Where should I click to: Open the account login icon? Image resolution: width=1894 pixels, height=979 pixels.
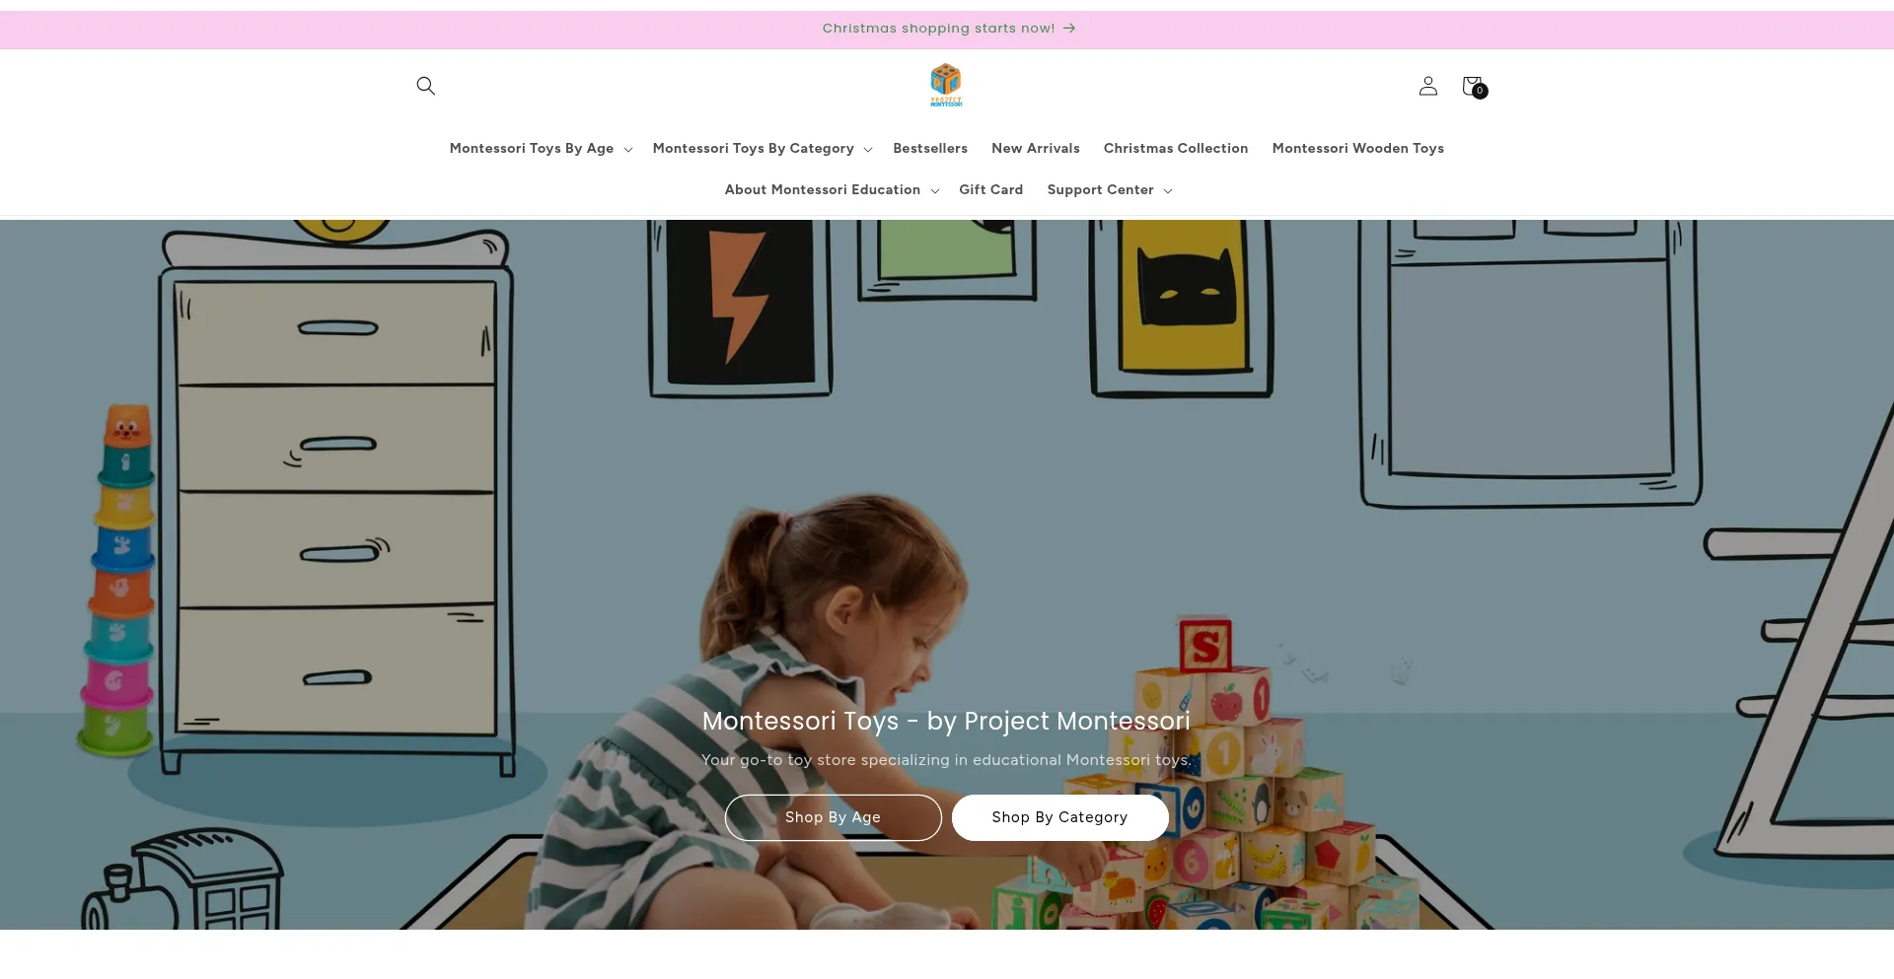[x=1427, y=86]
